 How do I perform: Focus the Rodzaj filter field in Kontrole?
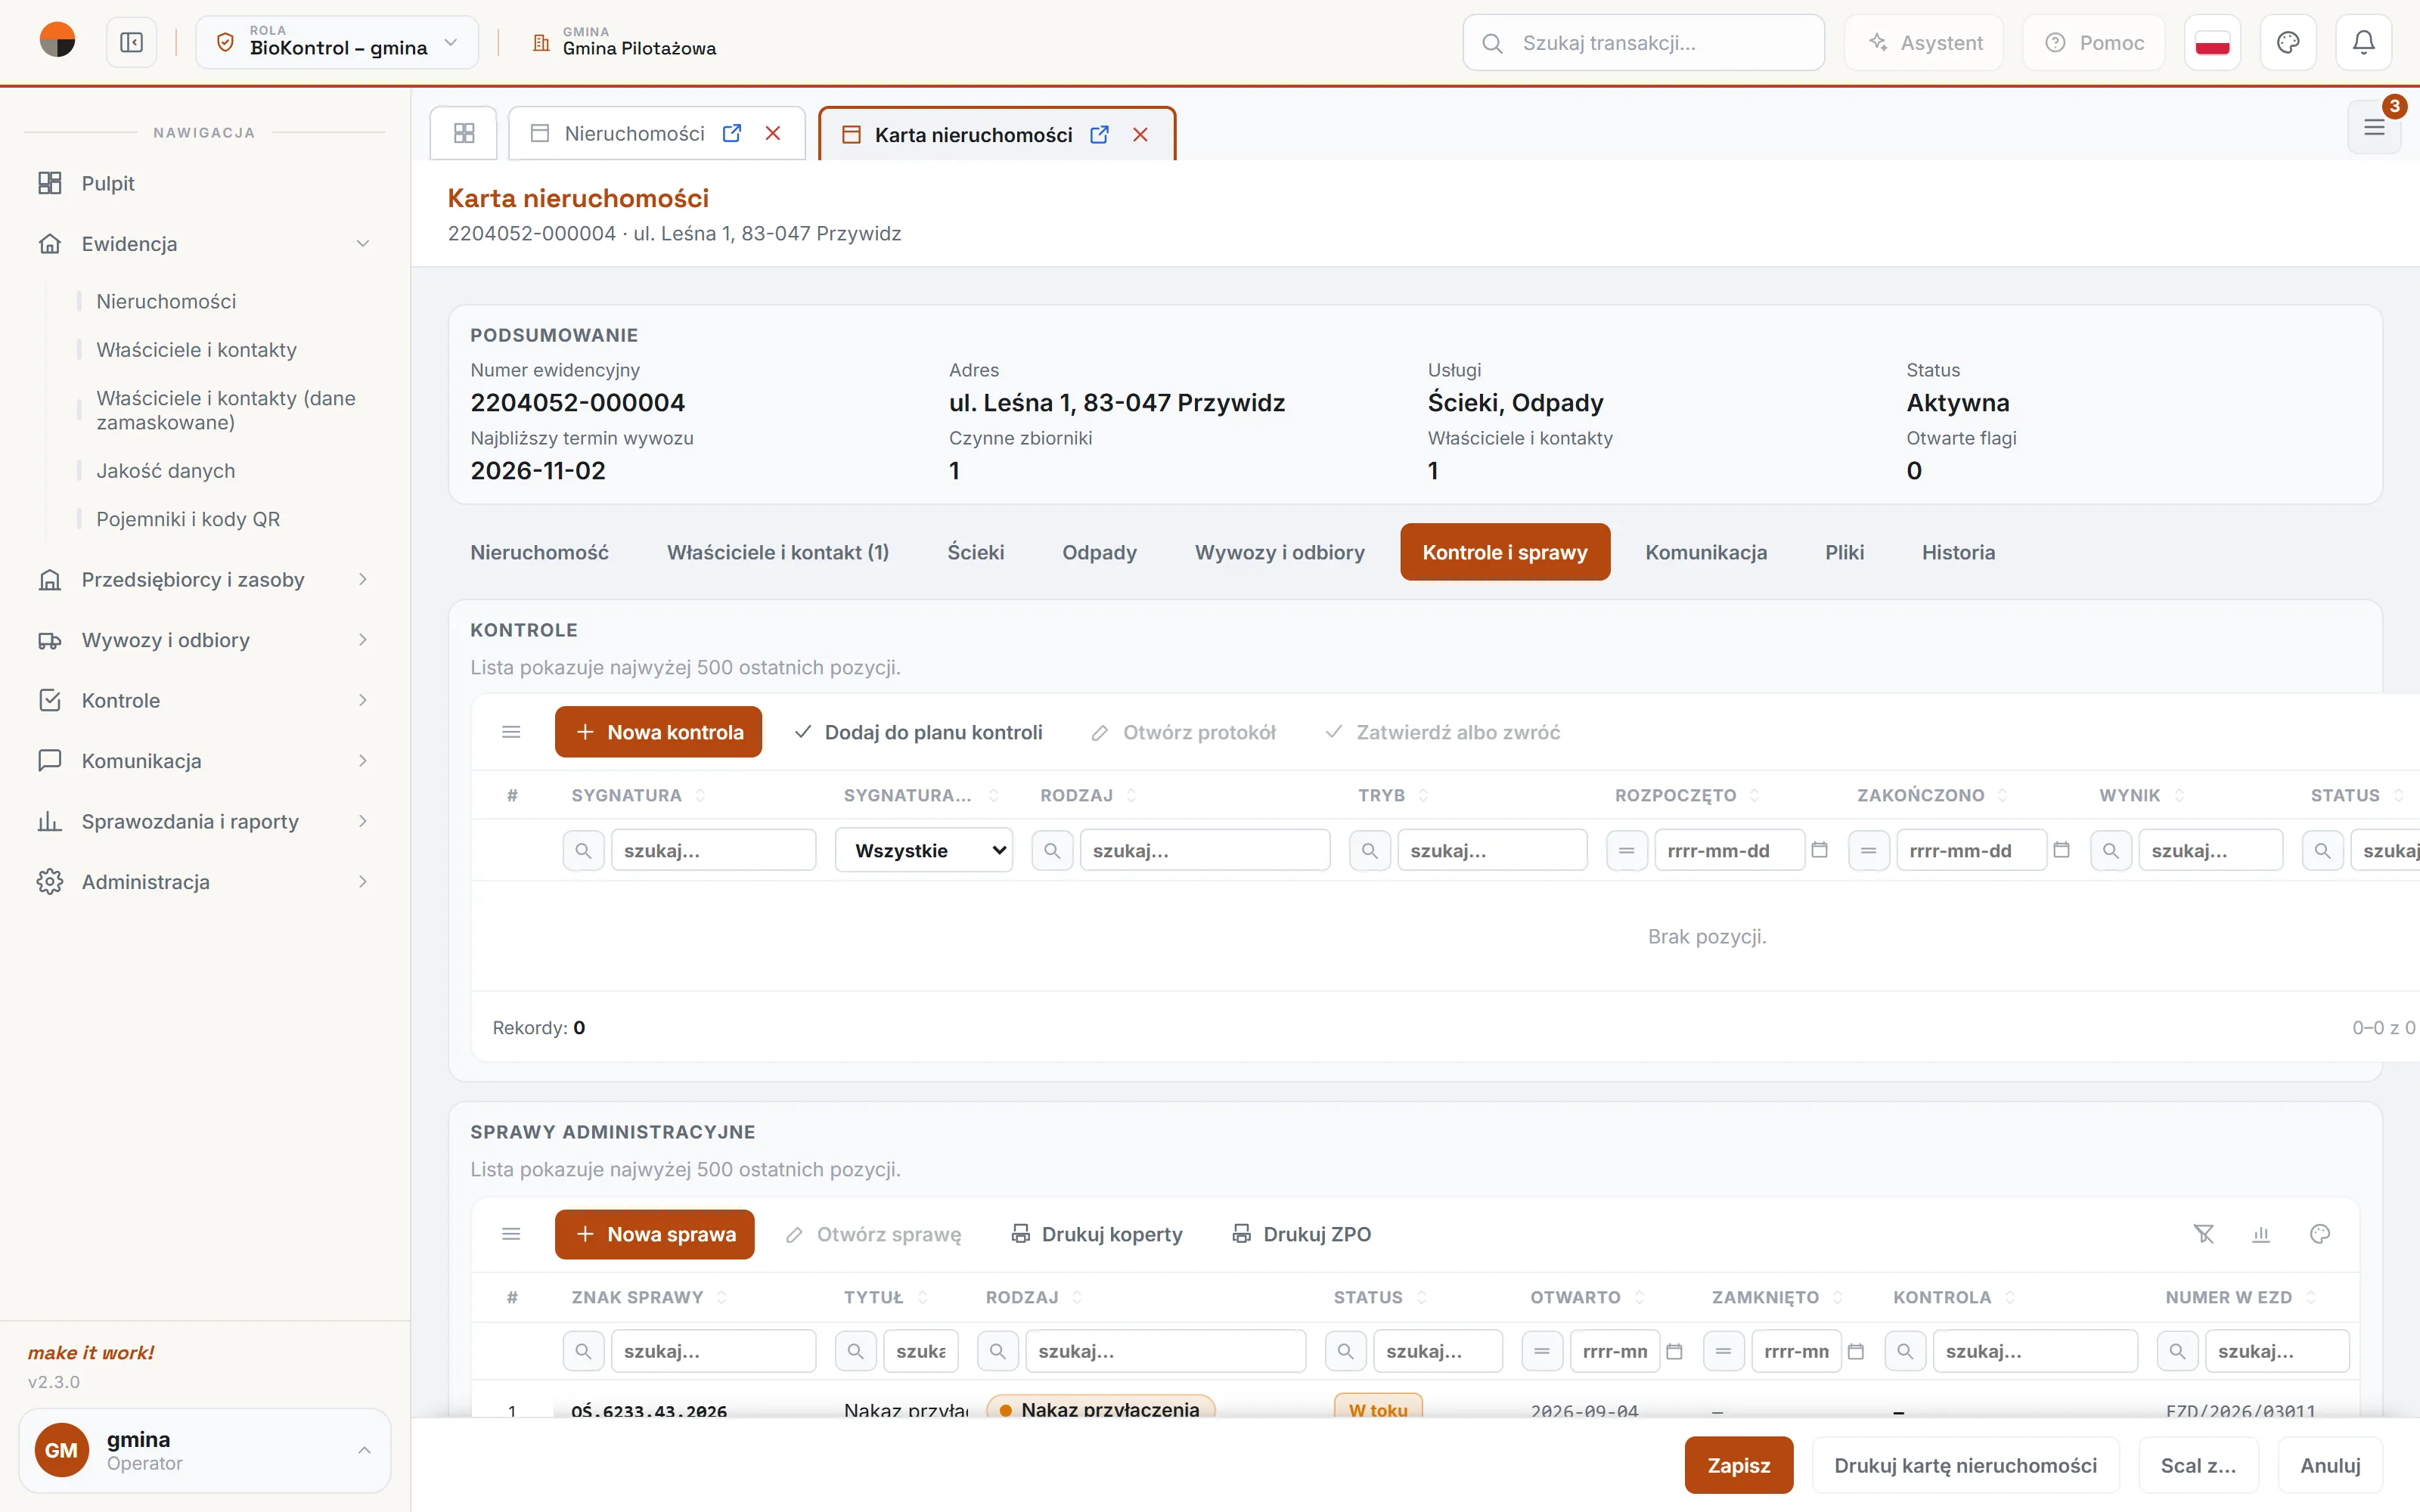(1204, 850)
